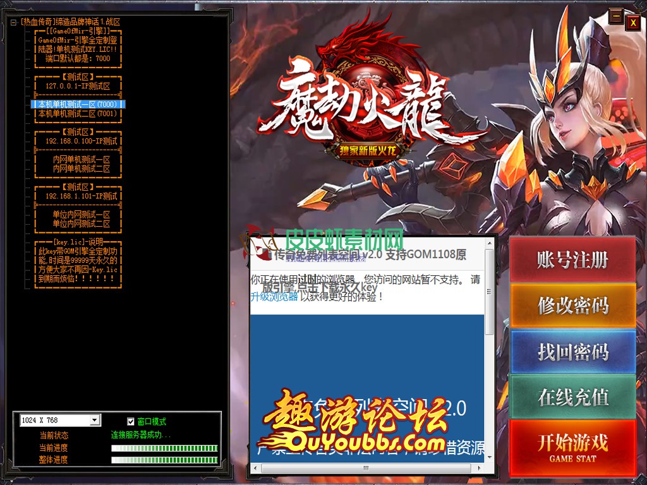Click the 账号注册 button

click(x=572, y=260)
